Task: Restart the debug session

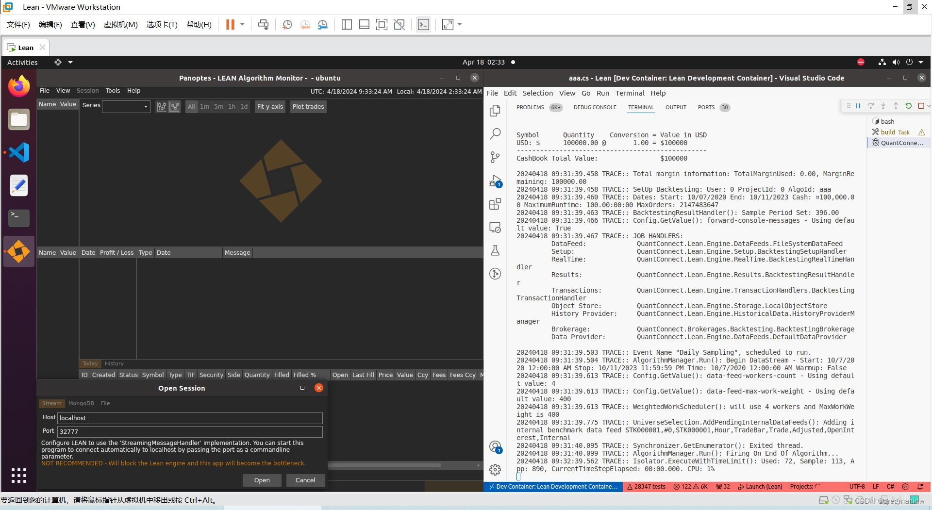Action: [x=909, y=106]
